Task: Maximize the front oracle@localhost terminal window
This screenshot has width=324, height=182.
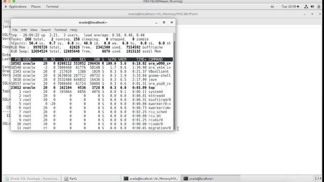Action: point(164,22)
